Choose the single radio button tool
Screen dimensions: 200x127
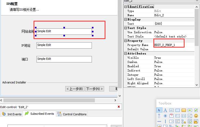(x=165, y=116)
